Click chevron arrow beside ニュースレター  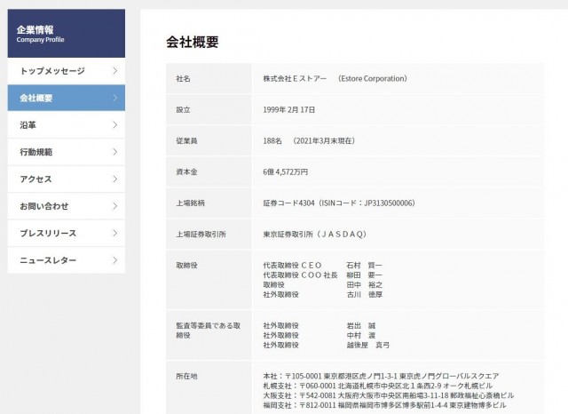(114, 260)
